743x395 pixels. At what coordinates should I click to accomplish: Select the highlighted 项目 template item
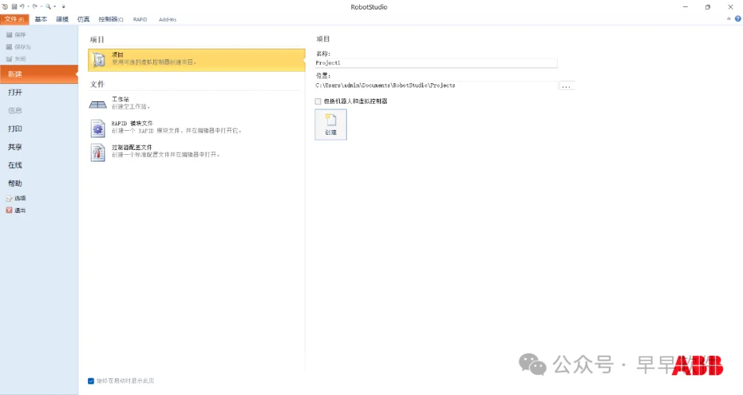click(197, 61)
